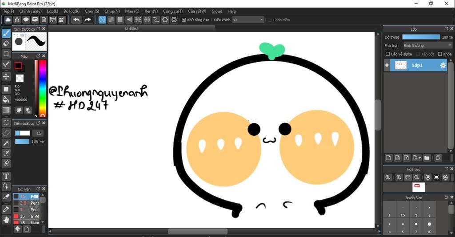Select the rectangular Selection tool

click(6, 122)
